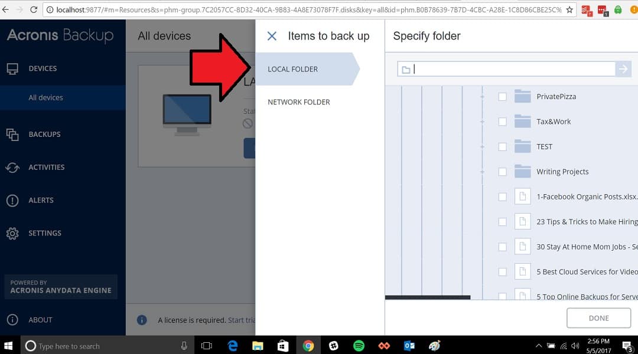This screenshot has height=354, width=638.
Task: Click the Writing Projects folder icon
Action: coord(522,172)
